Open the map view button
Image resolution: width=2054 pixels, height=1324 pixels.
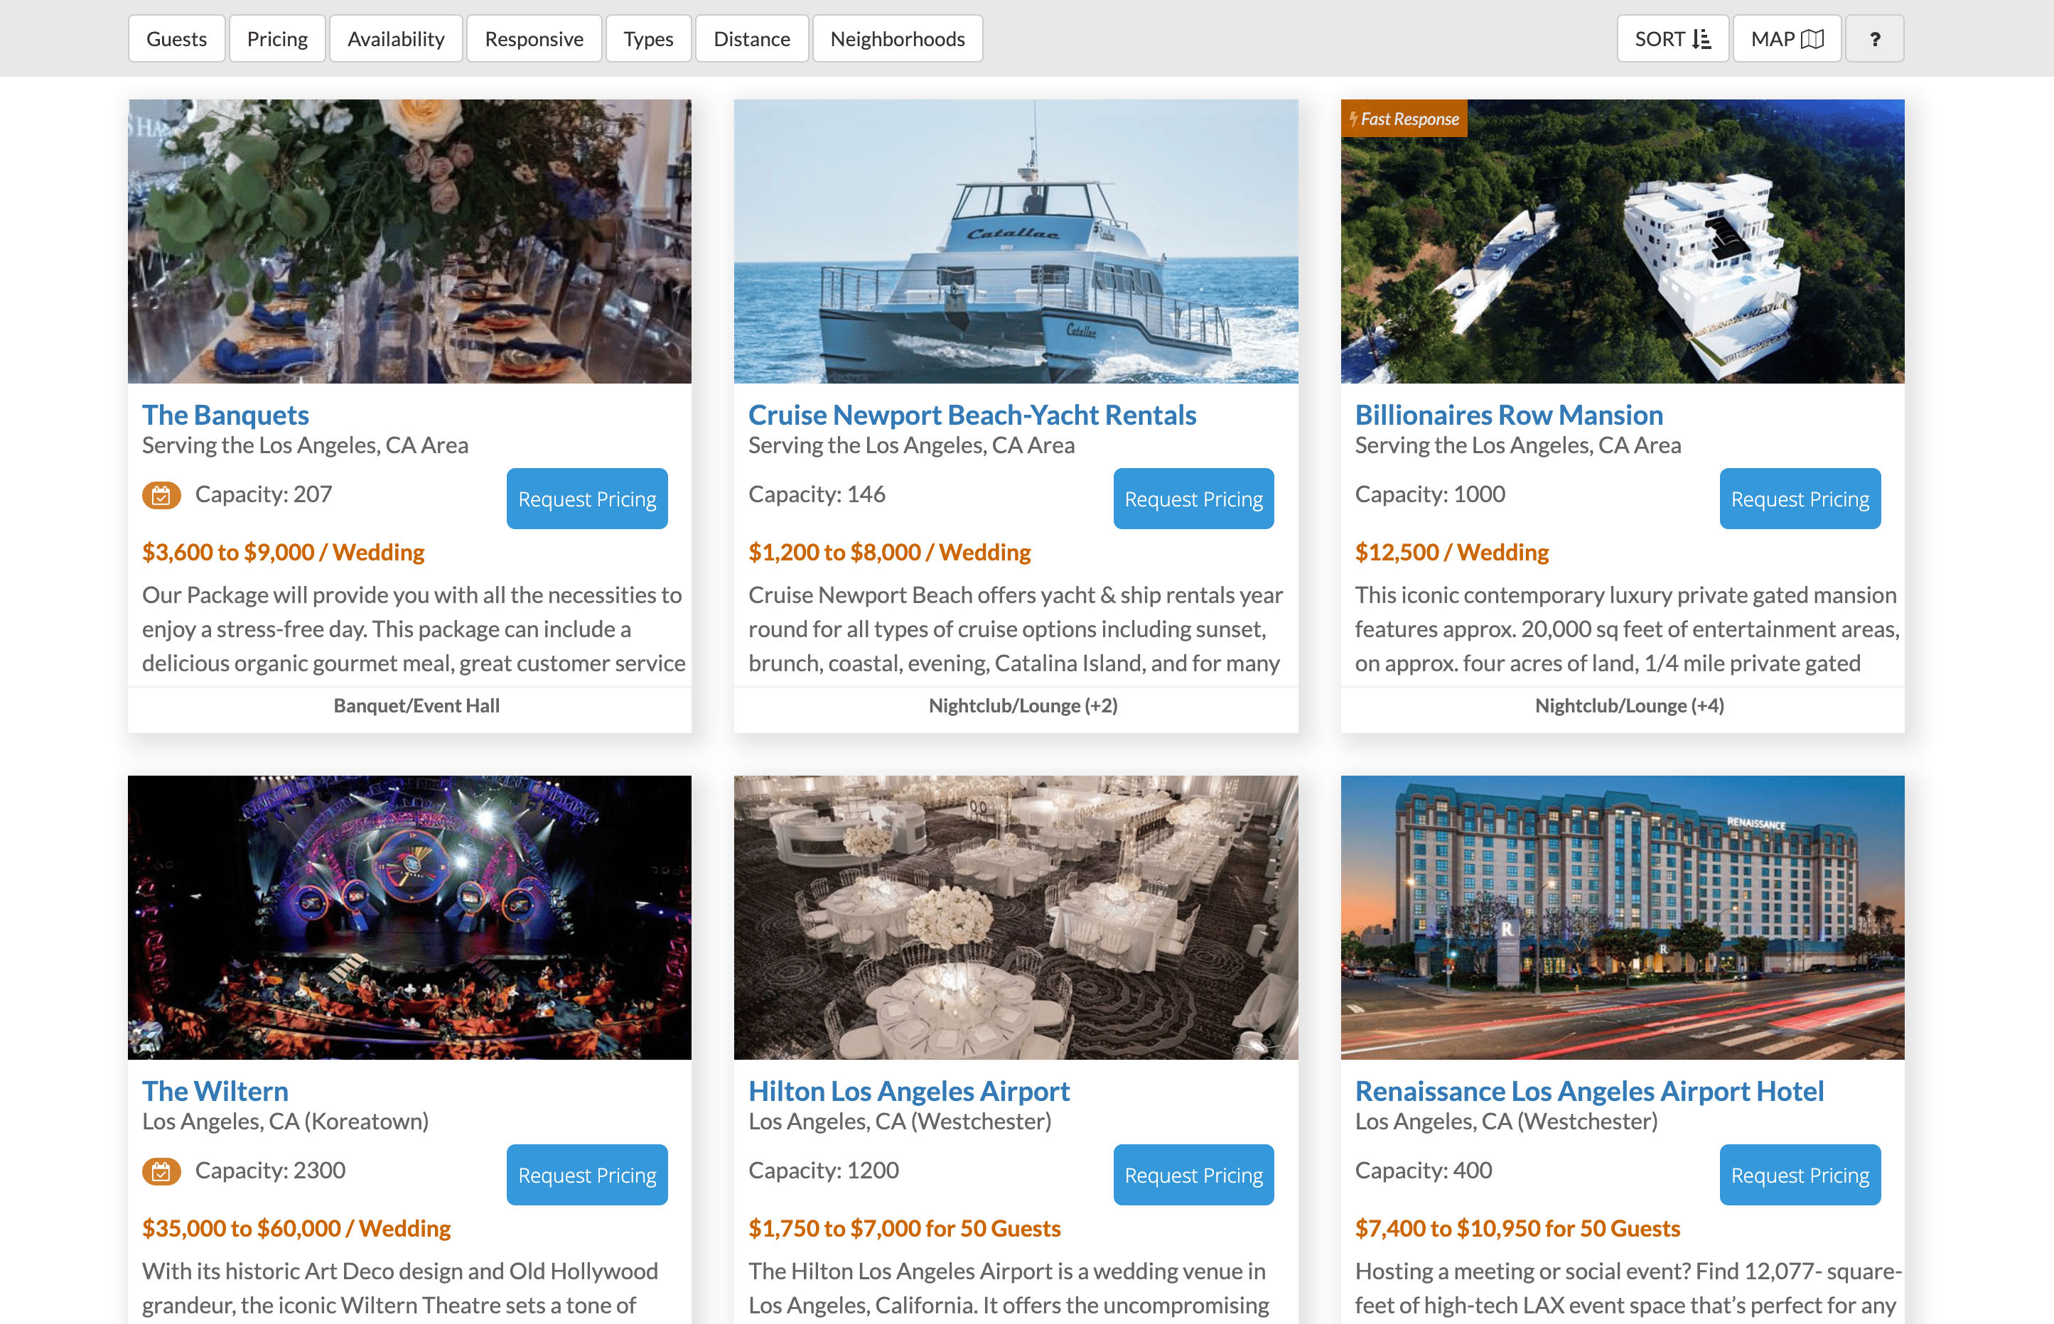click(x=1785, y=38)
